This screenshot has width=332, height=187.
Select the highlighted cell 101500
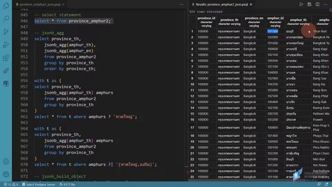click(272, 31)
